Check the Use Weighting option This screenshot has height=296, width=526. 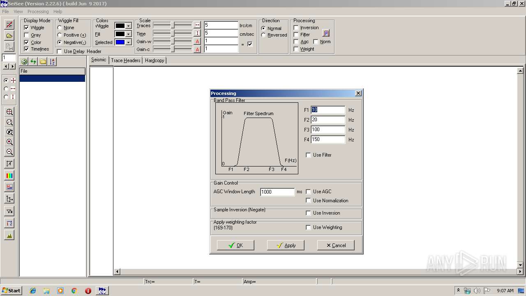point(309,227)
